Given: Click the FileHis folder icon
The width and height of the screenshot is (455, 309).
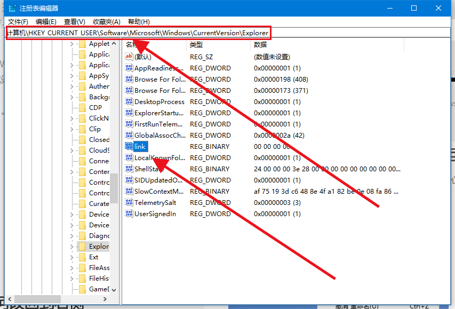Looking at the screenshot, I should 82,279.
